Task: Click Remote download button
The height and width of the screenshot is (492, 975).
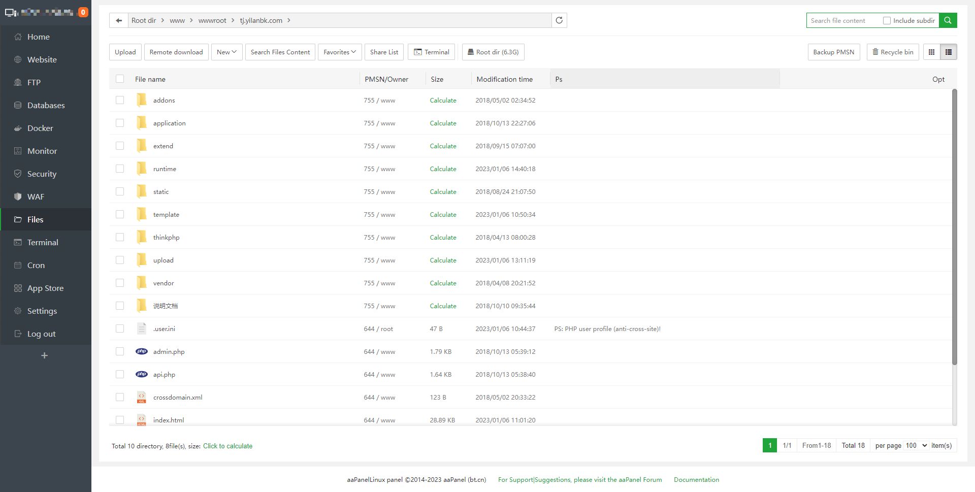Action: pos(176,52)
